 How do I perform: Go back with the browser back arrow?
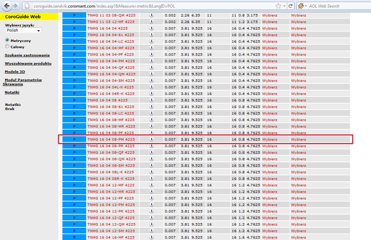7,6
